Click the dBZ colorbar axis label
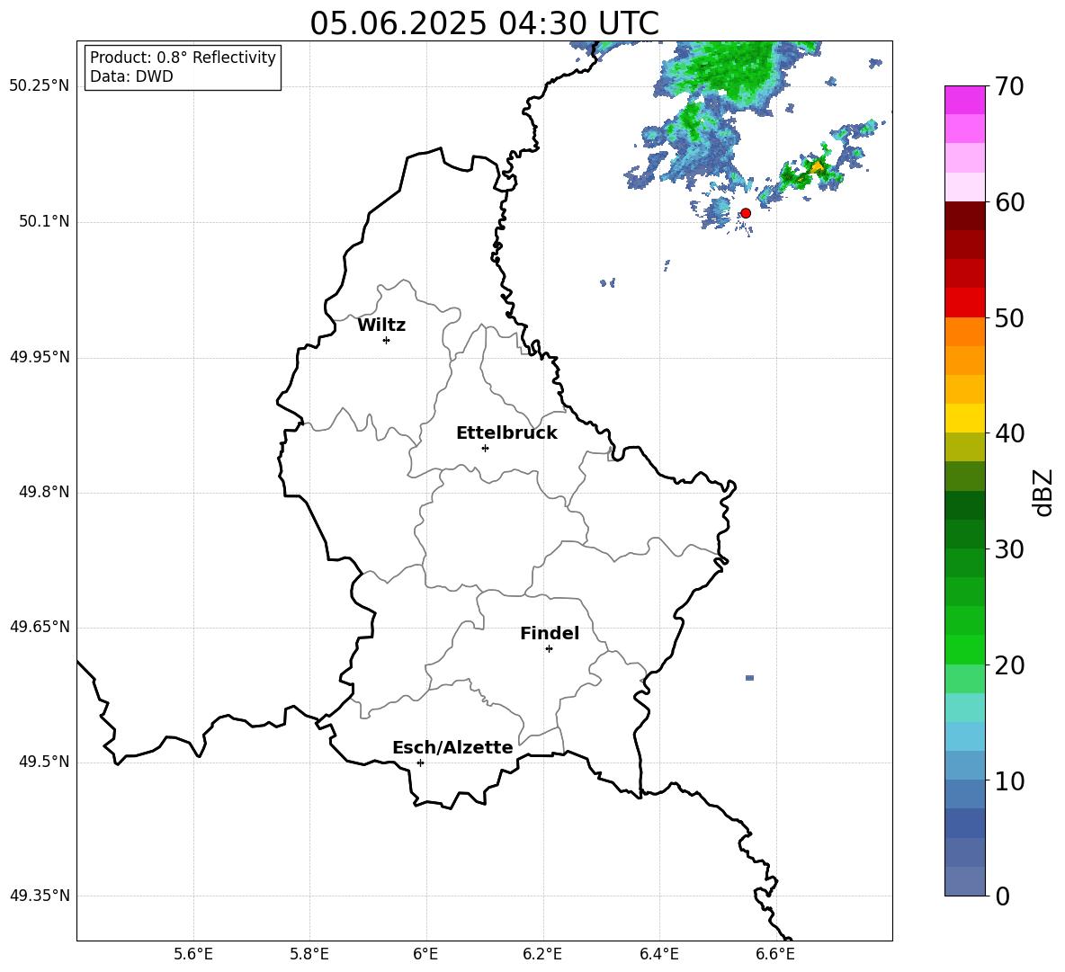This screenshot has width=1065, height=972. coord(1042,492)
